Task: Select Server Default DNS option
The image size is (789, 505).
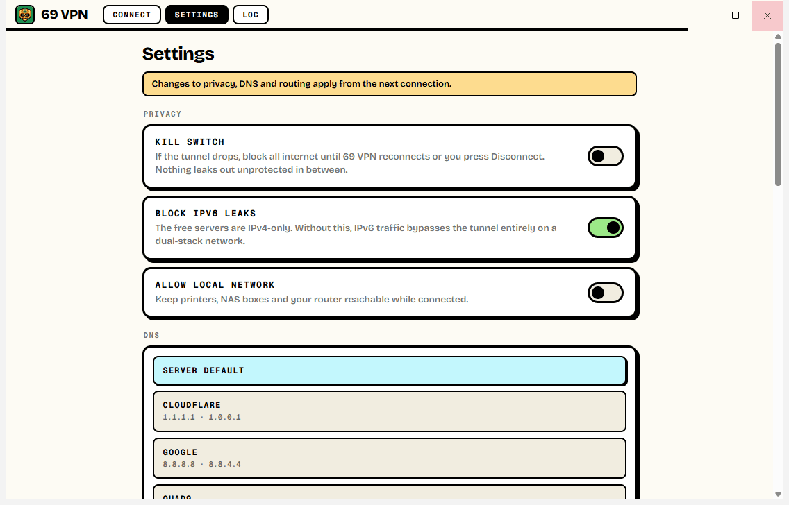Action: (390, 370)
